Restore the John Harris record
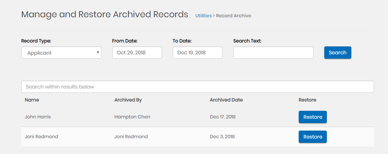 [x=312, y=117]
